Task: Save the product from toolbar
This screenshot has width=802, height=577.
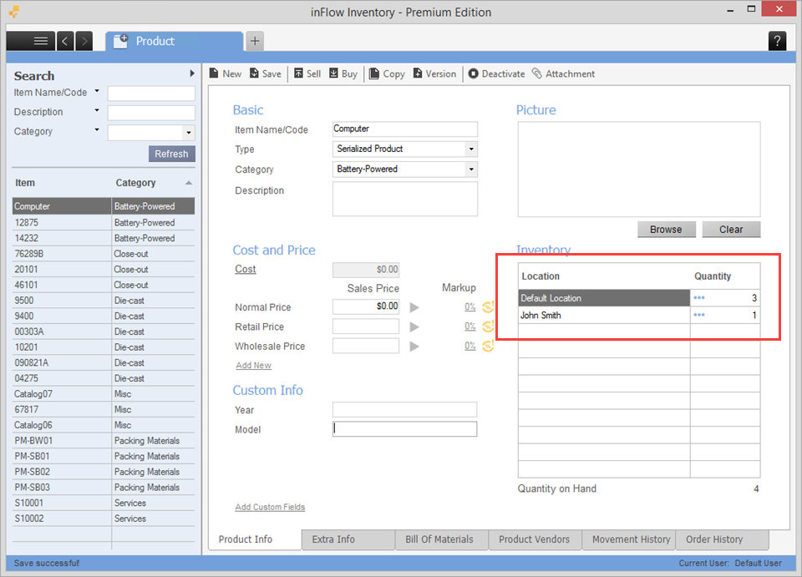Action: click(266, 73)
